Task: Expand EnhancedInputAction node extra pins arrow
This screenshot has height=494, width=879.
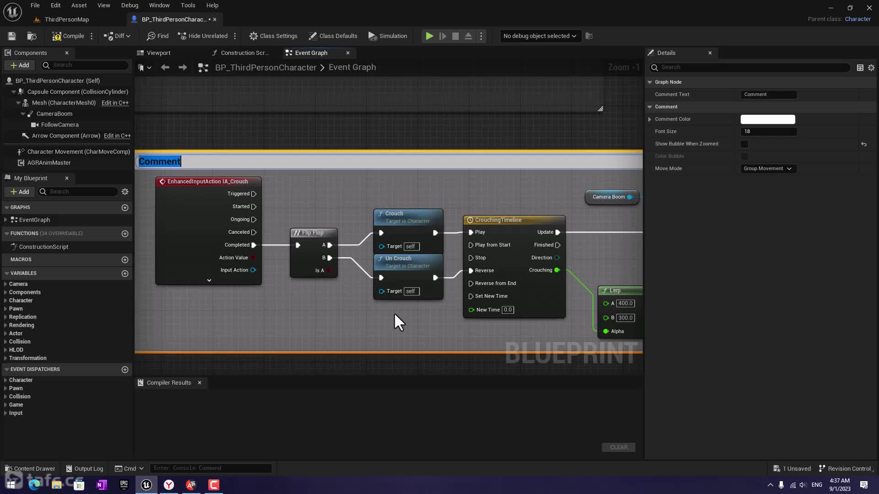Action: coord(209,280)
